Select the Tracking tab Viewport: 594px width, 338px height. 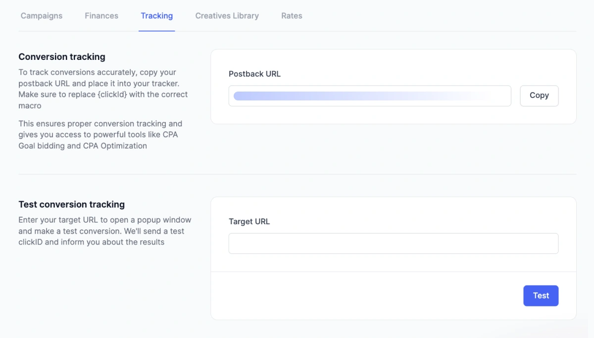coord(156,15)
